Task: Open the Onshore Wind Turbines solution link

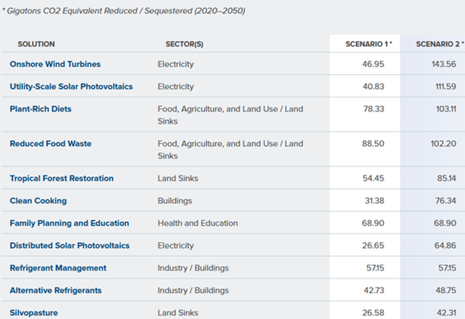Action: [x=55, y=64]
